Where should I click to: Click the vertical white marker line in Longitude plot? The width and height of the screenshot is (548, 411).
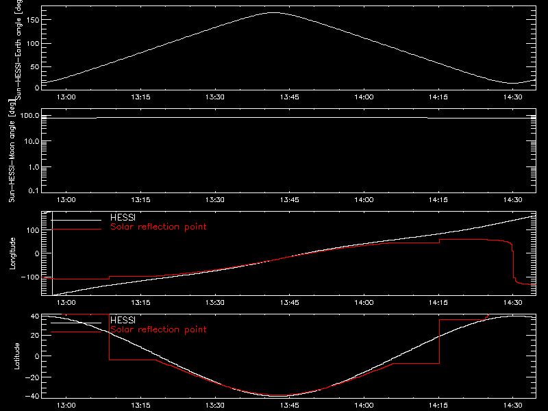click(x=53, y=253)
